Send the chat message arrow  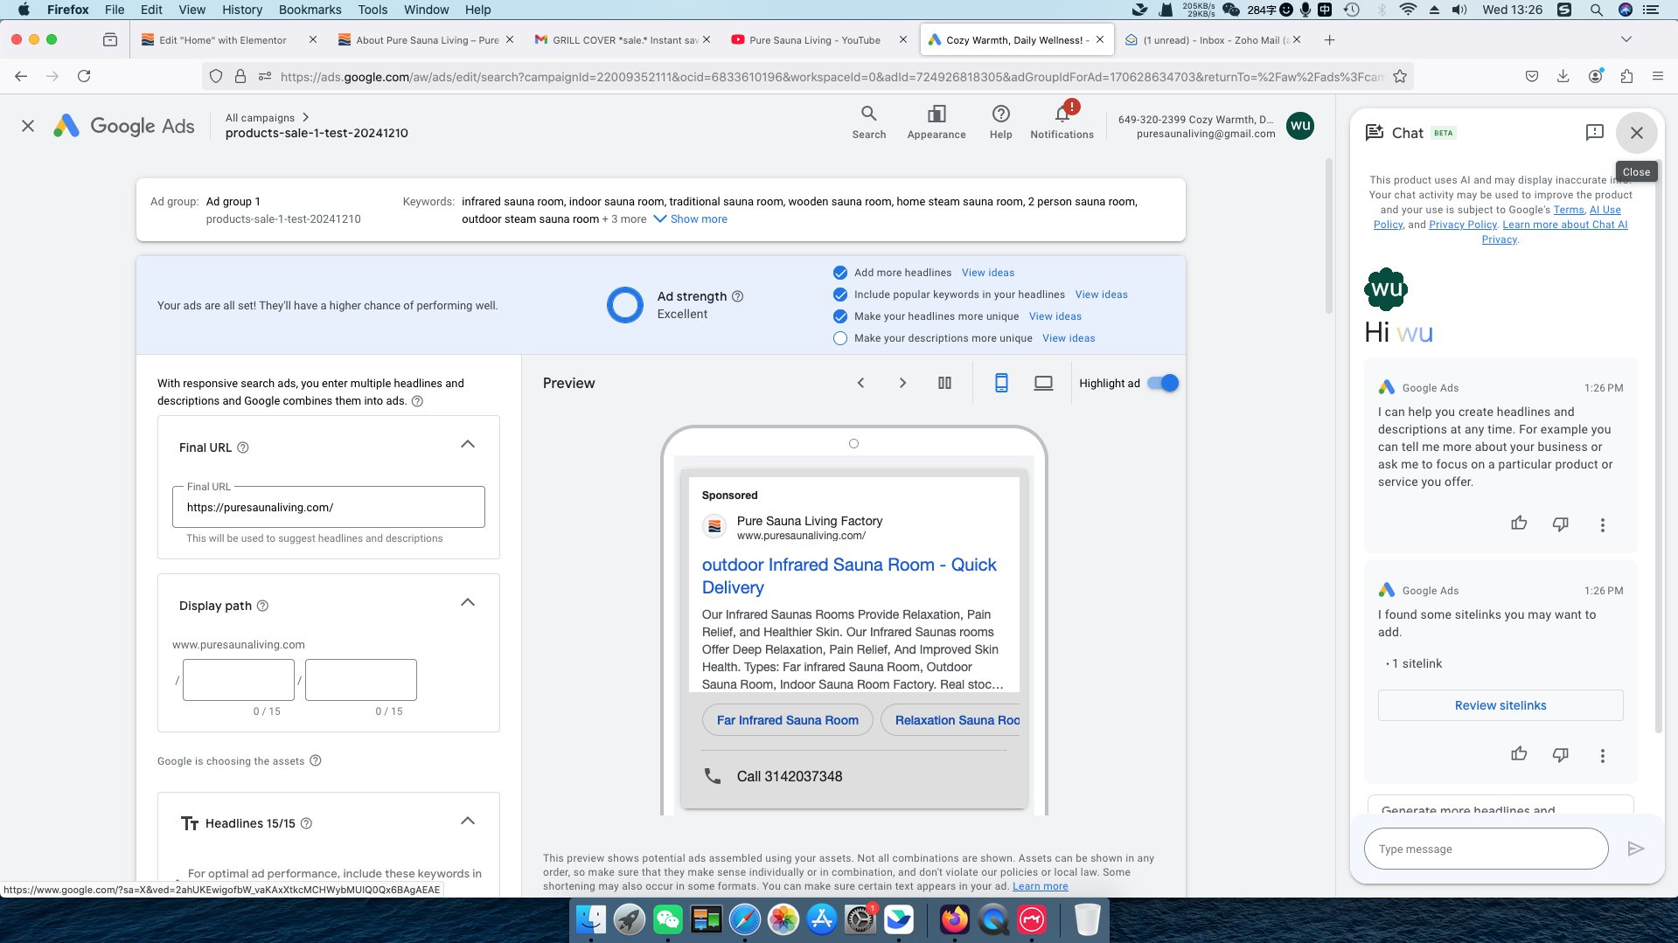pos(1635,849)
